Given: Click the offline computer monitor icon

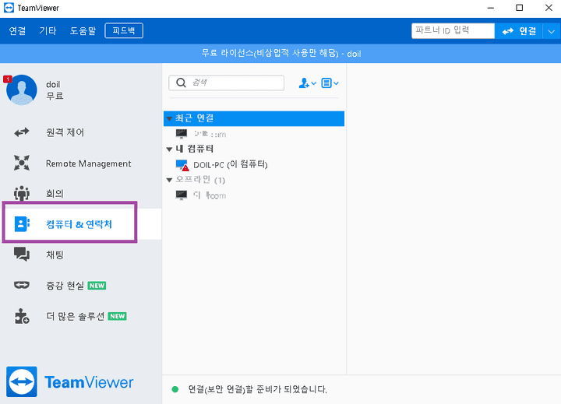Looking at the screenshot, I should point(182,195).
